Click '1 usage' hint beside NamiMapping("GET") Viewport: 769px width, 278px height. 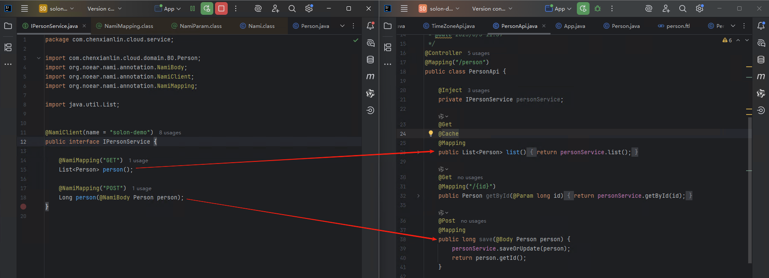click(138, 161)
